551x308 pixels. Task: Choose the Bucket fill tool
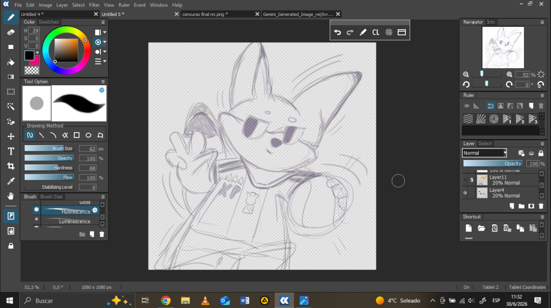(x=11, y=62)
